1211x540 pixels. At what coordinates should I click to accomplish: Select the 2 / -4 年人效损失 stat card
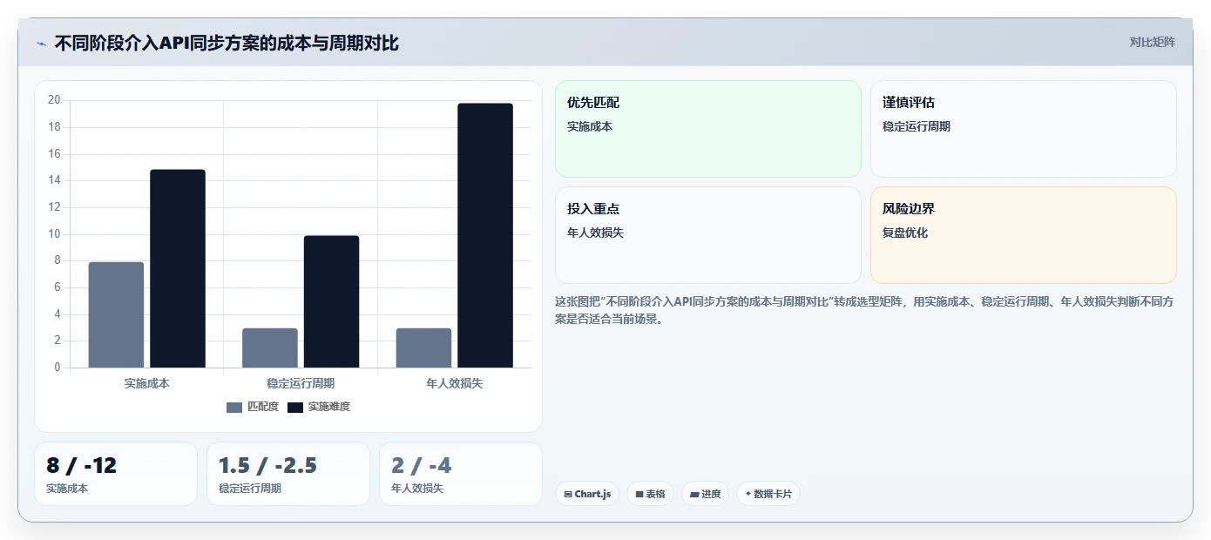(461, 474)
